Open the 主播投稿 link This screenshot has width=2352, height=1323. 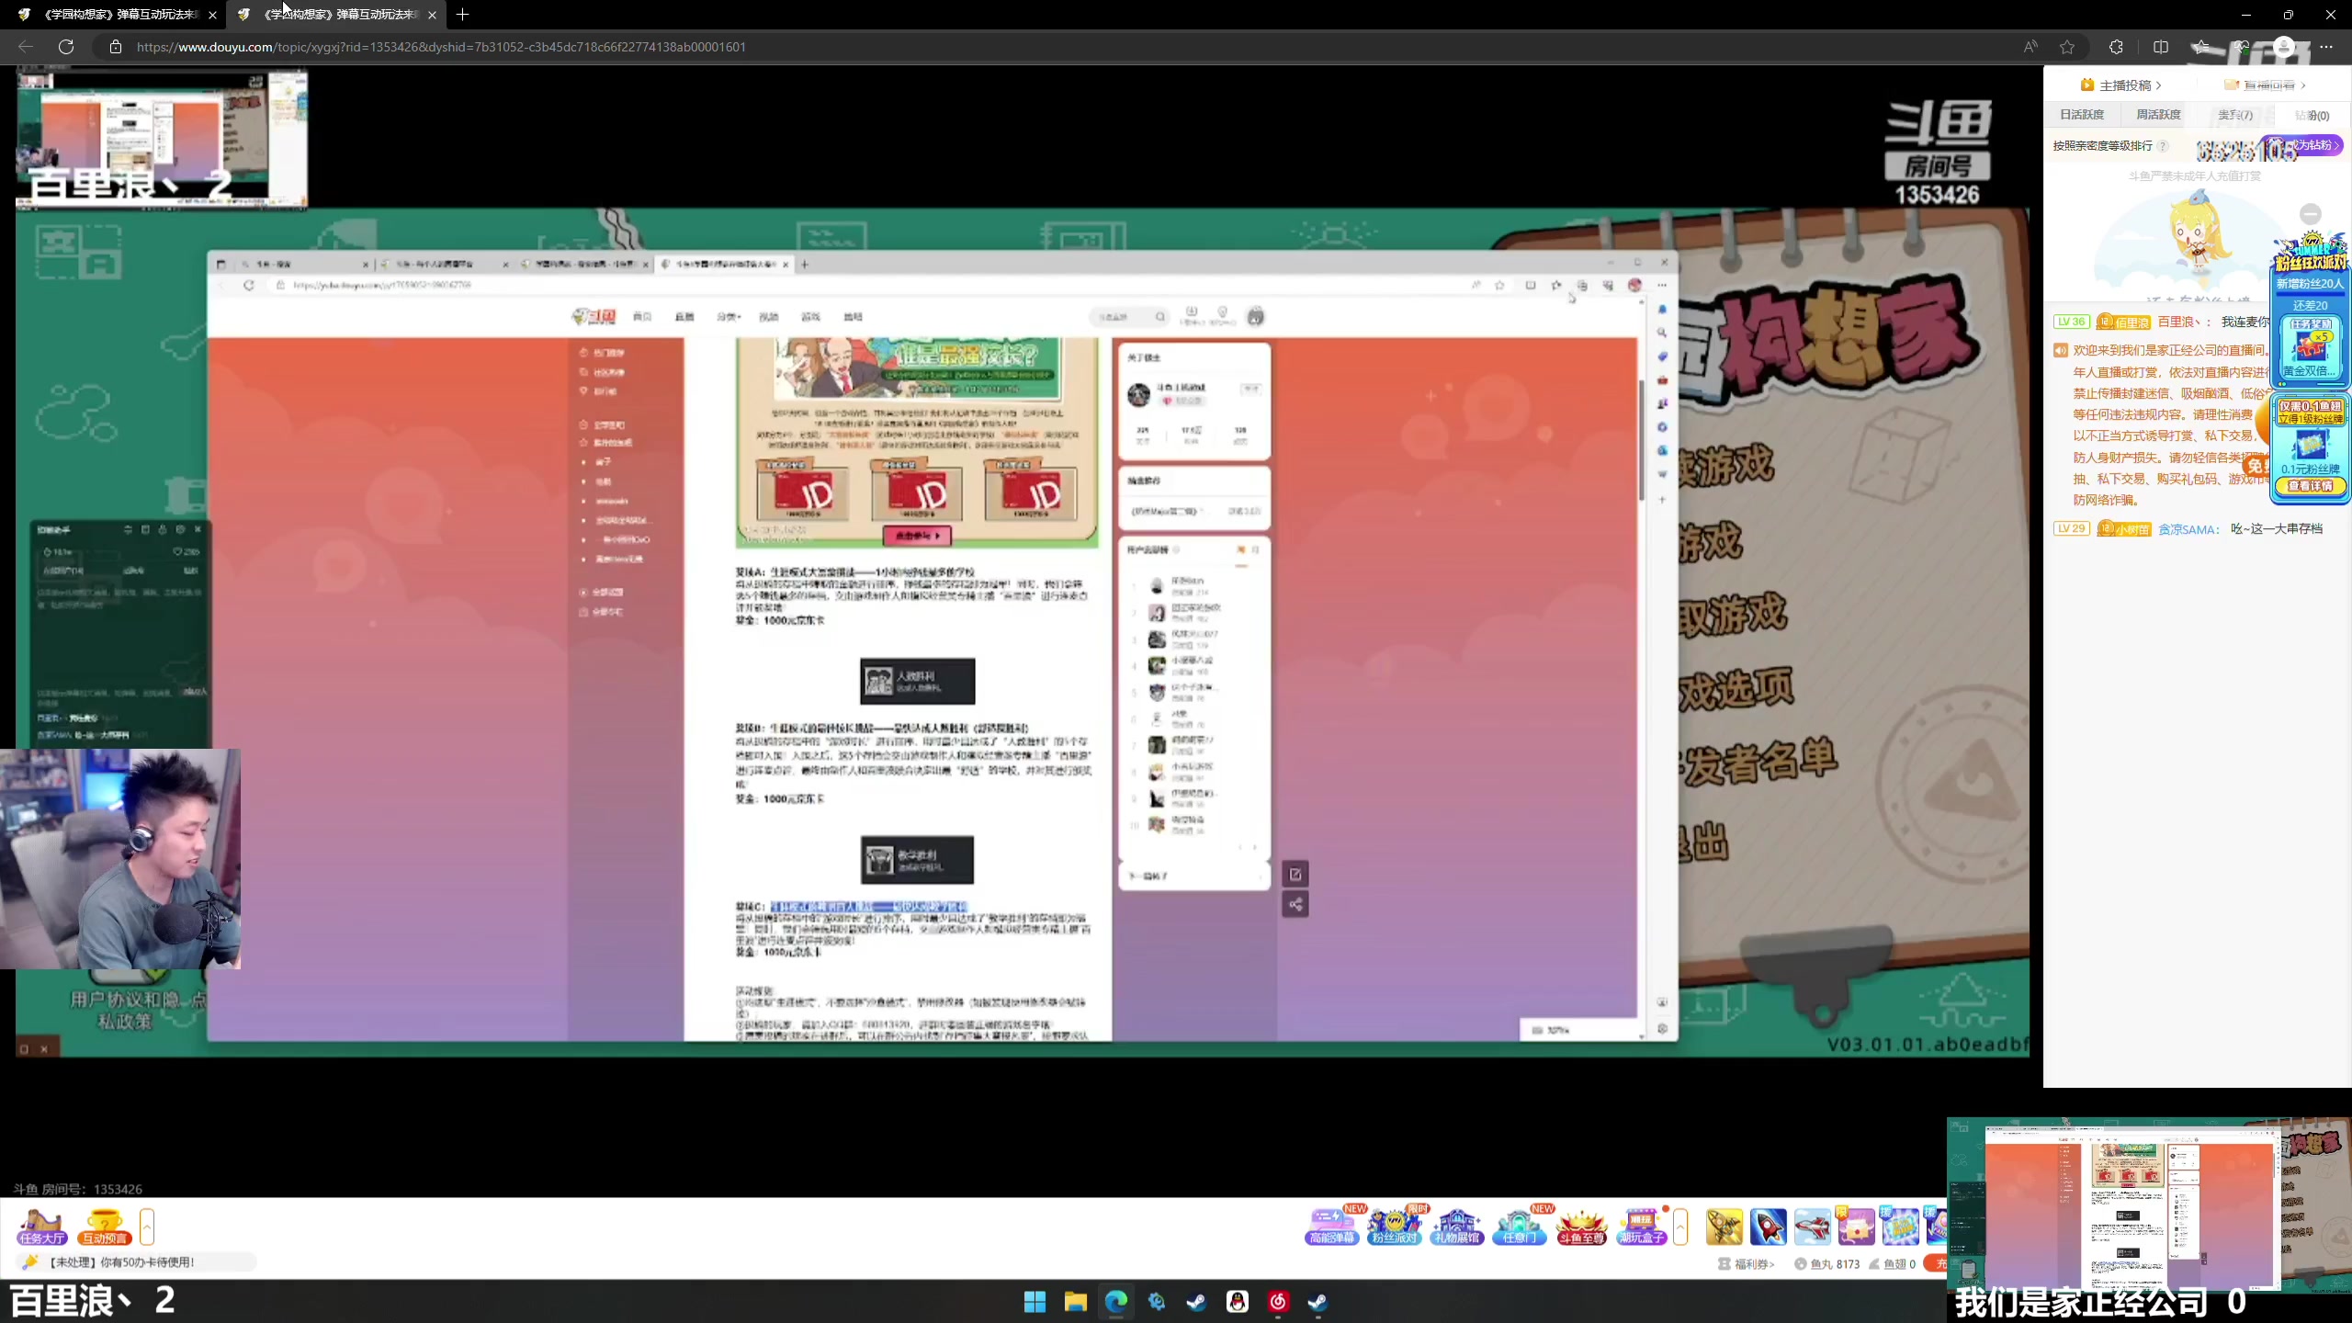pyautogui.click(x=2121, y=85)
